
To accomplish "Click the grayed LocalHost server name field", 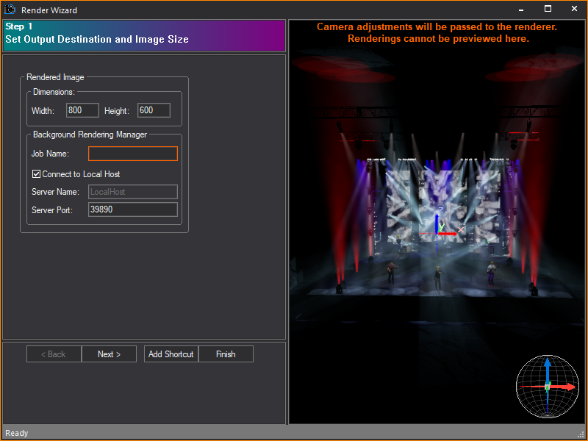I will [x=132, y=192].
